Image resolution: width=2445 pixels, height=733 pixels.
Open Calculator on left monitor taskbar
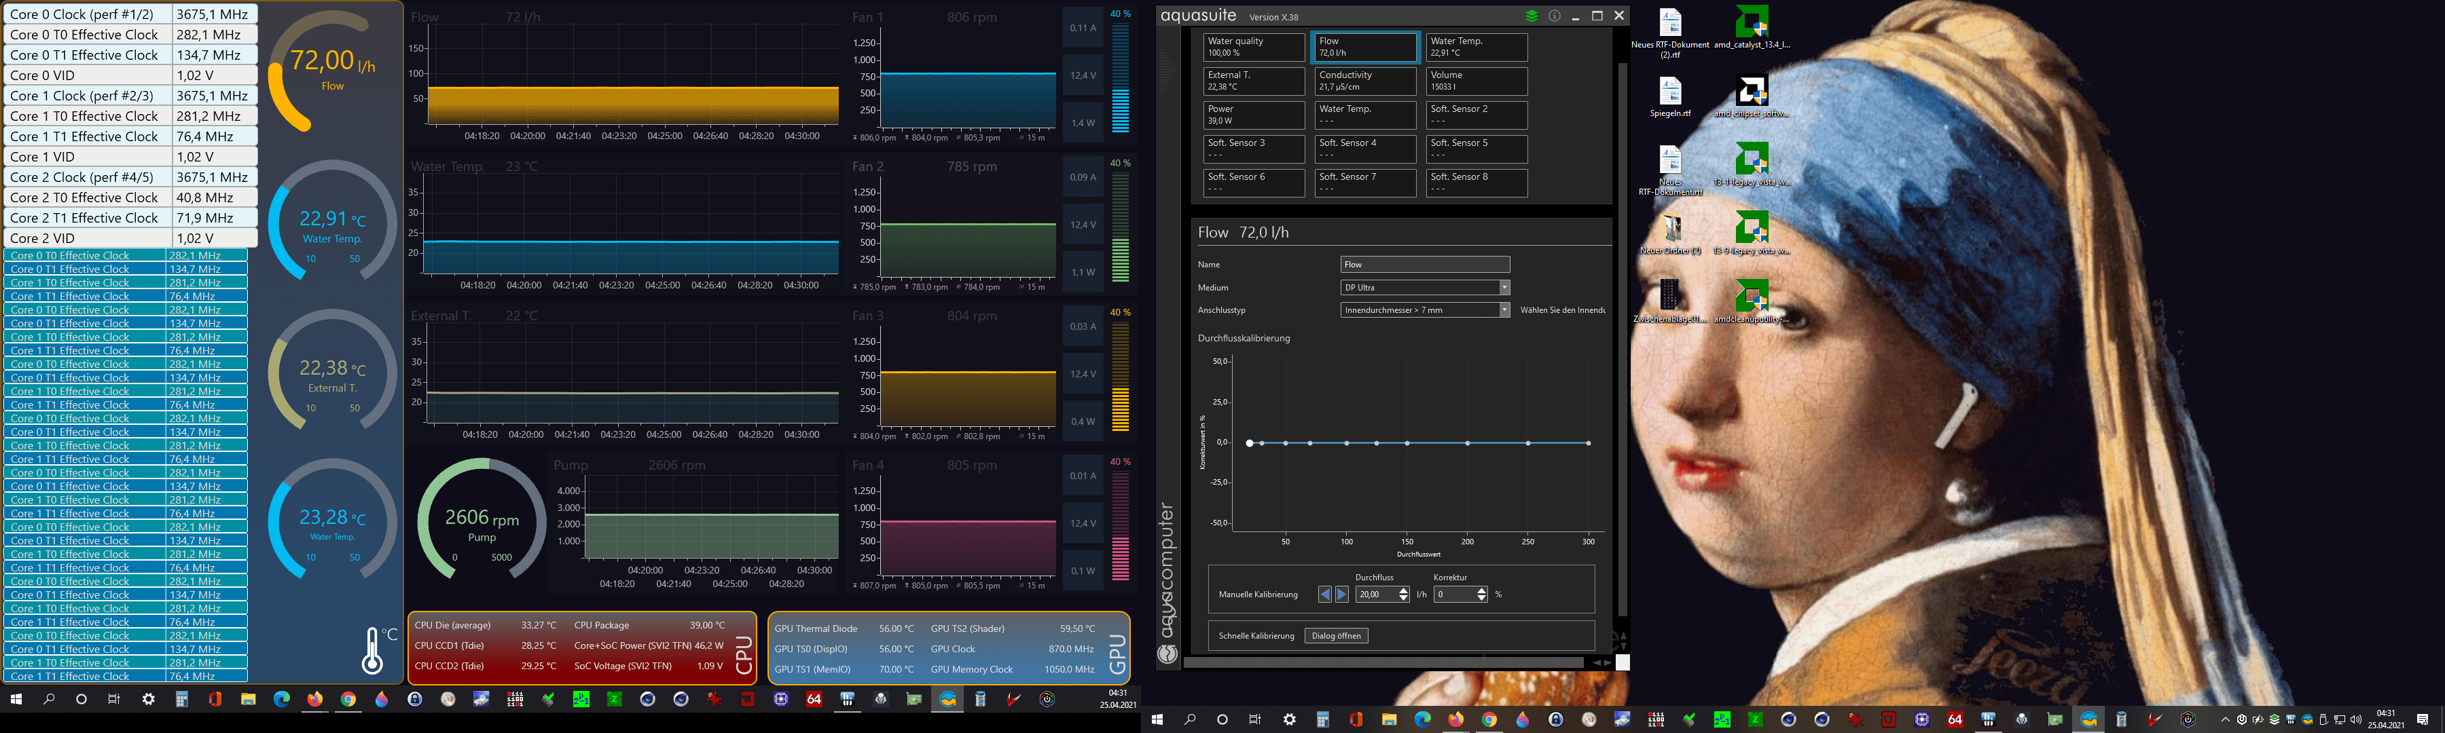click(x=181, y=699)
